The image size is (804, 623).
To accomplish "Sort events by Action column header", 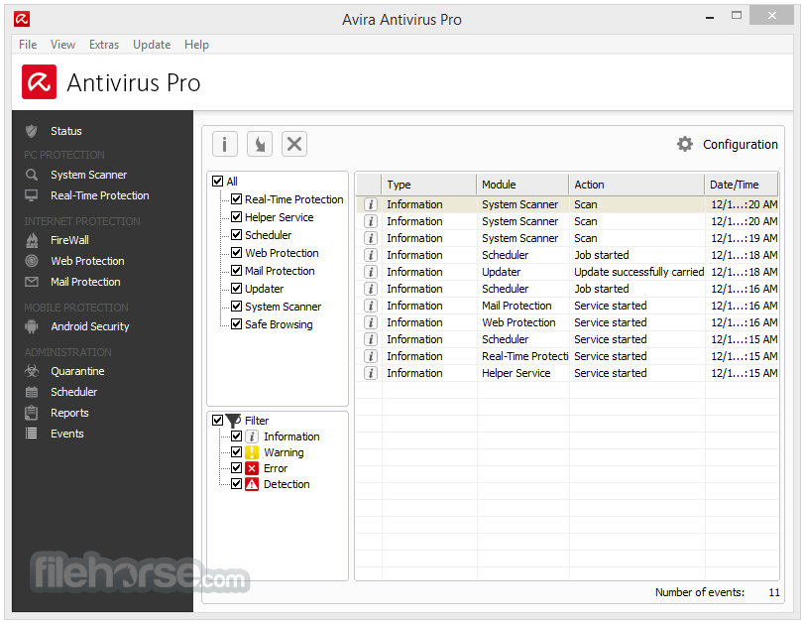I will click(636, 185).
